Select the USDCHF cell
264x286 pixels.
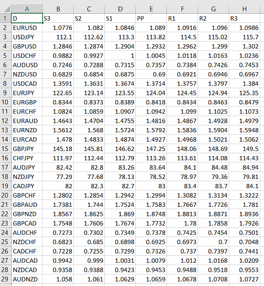pos(27,55)
